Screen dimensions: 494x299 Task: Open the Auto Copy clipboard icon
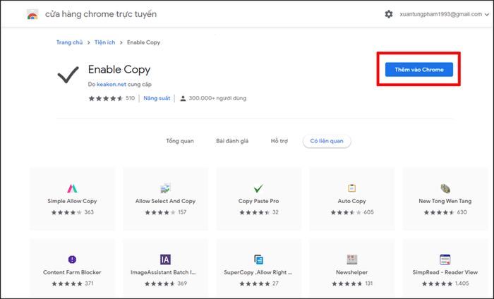[x=351, y=188]
